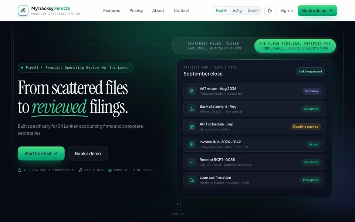The image size is (355, 222).
Task: Click the '6 of 6 organised' badge
Action: click(x=310, y=71)
